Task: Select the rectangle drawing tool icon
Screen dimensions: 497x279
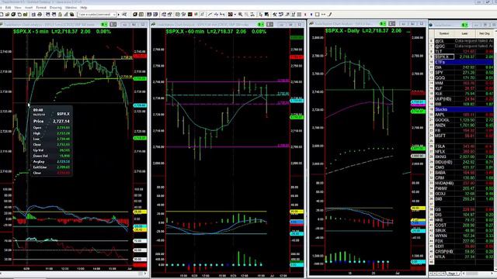Action: coord(317,14)
